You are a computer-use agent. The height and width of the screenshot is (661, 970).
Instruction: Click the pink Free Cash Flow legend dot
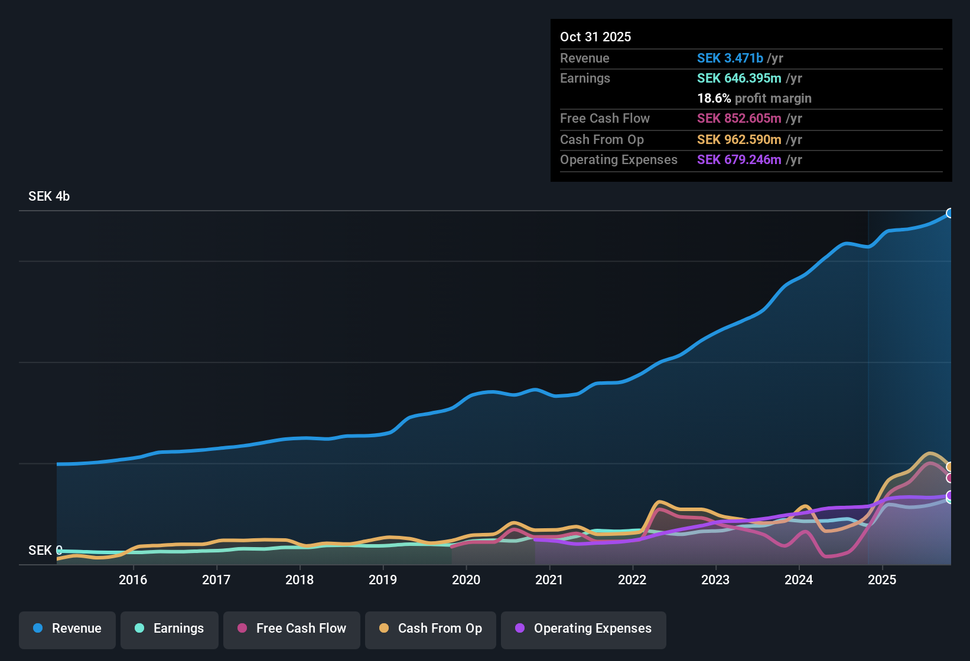click(x=241, y=629)
